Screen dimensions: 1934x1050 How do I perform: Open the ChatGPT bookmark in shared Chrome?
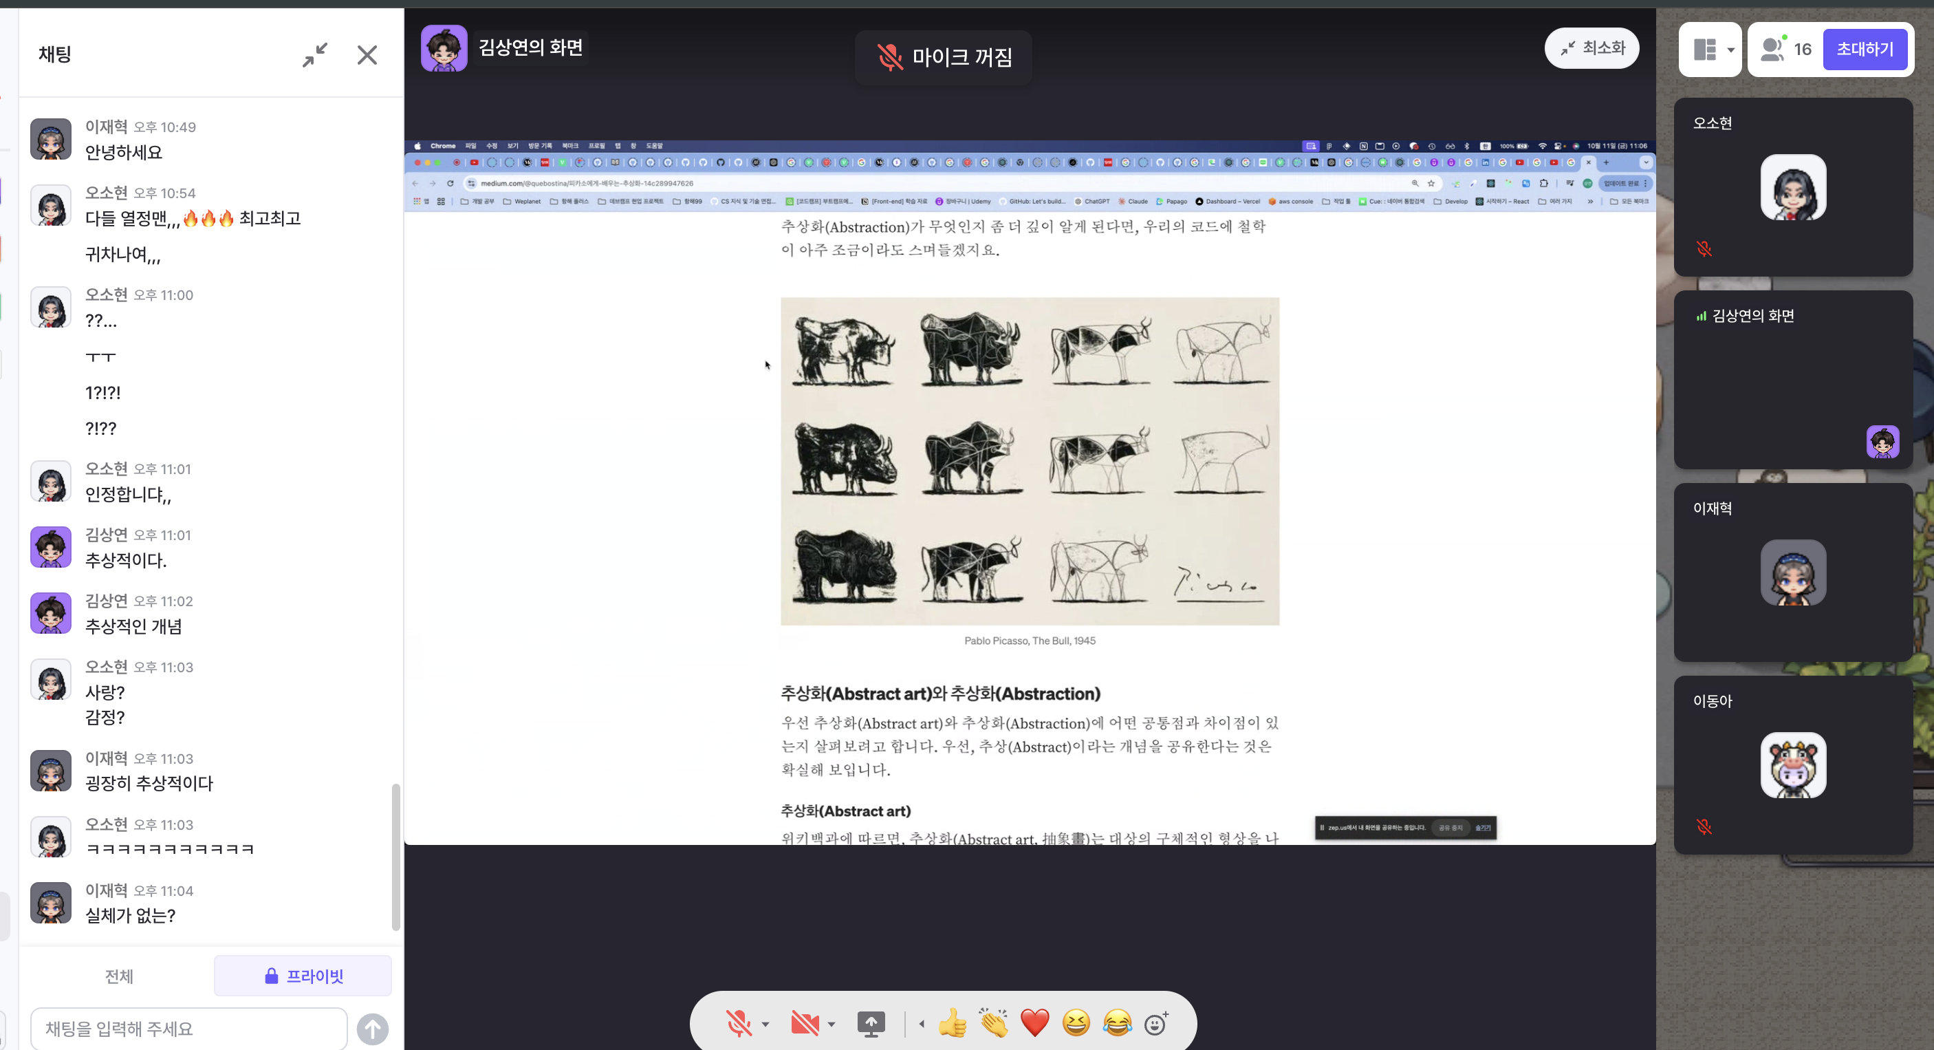(x=1092, y=202)
